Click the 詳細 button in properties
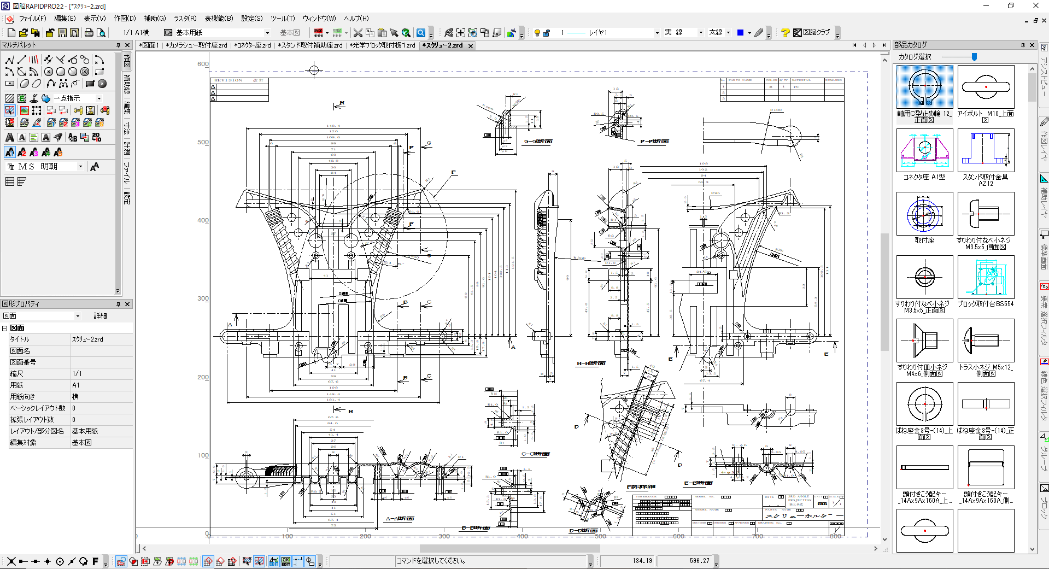Screen dimensions: 1049x569 click(100, 316)
